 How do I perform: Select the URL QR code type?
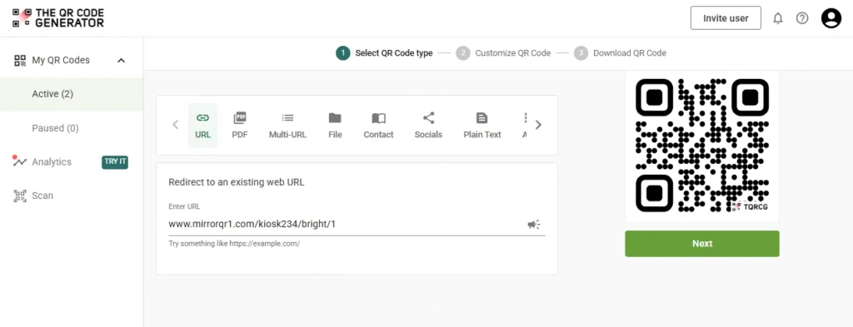203,126
